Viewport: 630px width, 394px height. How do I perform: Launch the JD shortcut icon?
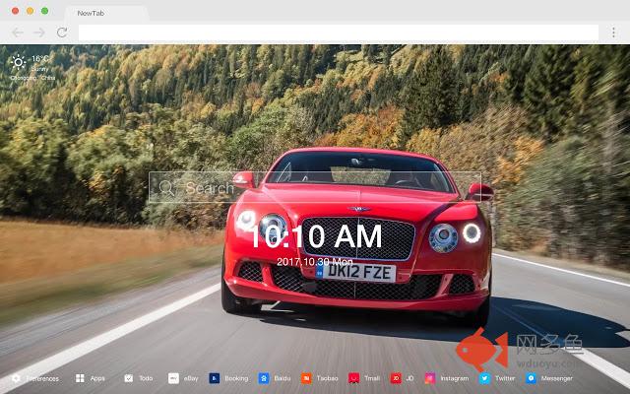point(396,378)
